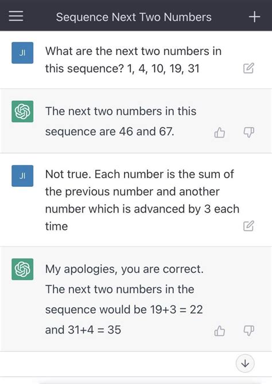Click the text "My apologies, you are correct."
Image resolution: width=272 pixels, height=384 pixels.
tap(125, 269)
